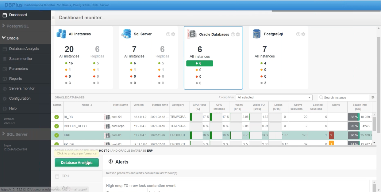Open help for the PostgreSql card
This screenshot has height=192, width=381.
click(x=298, y=34)
